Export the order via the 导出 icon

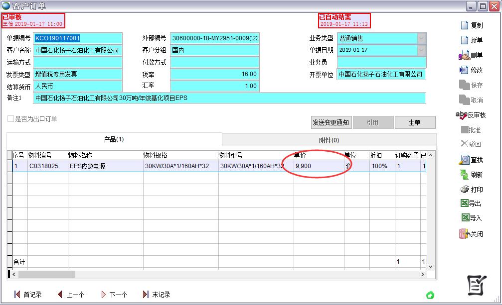(472, 203)
